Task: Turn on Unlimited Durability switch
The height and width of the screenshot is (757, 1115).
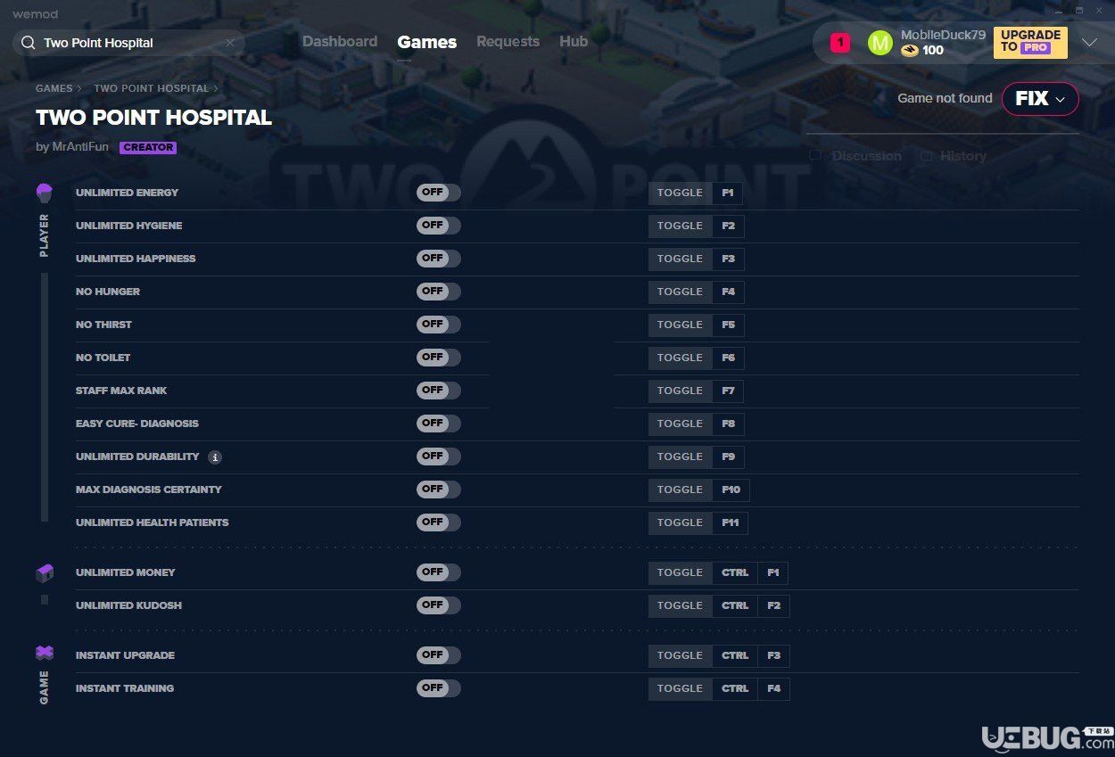Action: tap(439, 457)
